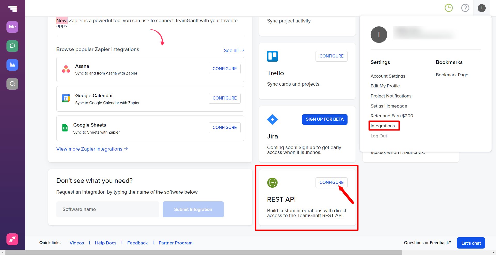Configure the Google Sheets integration
This screenshot has height=255, width=496.
pyautogui.click(x=225, y=128)
